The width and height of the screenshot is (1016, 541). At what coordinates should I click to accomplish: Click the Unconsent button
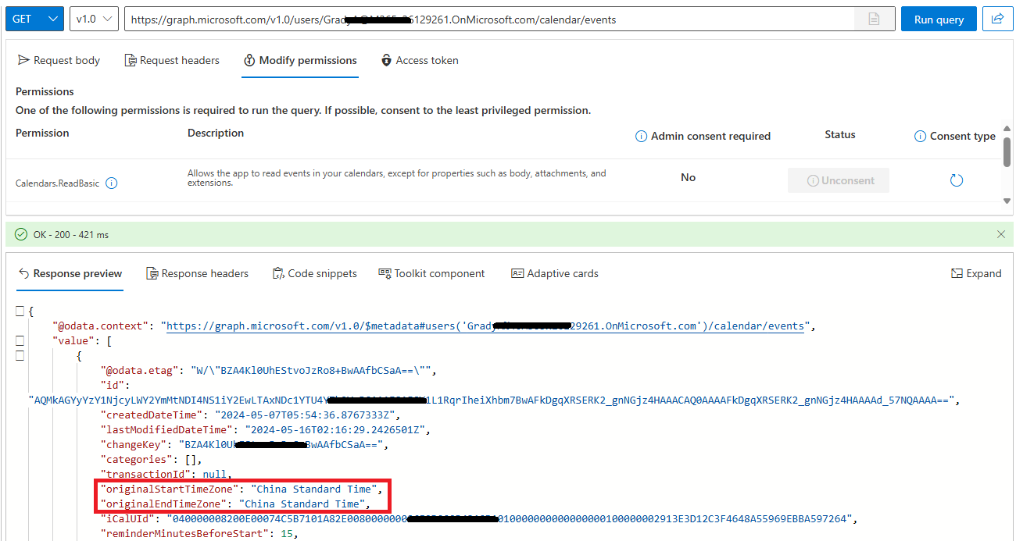click(x=839, y=180)
